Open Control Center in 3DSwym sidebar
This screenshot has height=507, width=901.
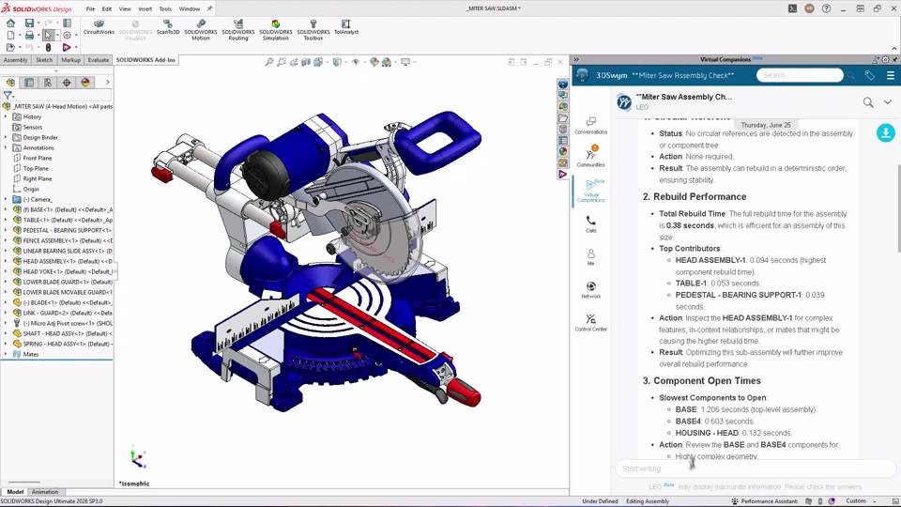pyautogui.click(x=590, y=322)
